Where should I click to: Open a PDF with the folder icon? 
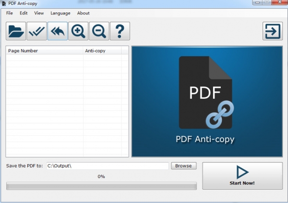[x=16, y=31]
